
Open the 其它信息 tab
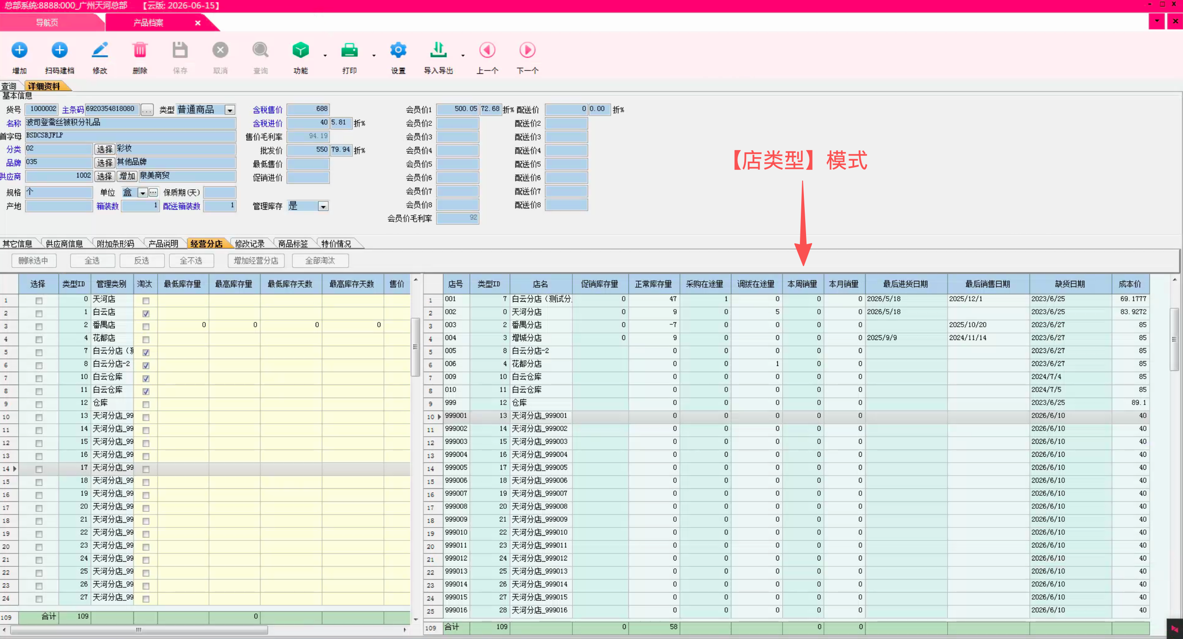pyautogui.click(x=17, y=244)
